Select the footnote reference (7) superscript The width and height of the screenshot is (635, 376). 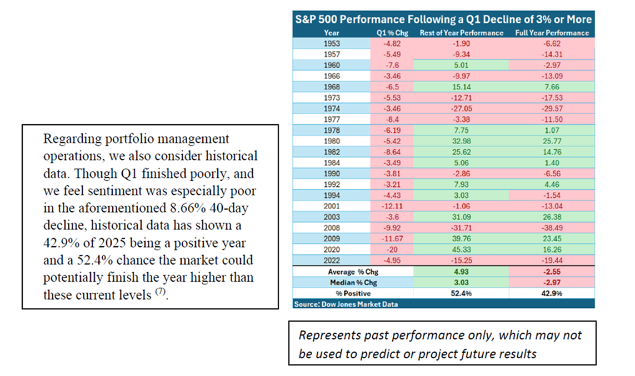click(161, 292)
